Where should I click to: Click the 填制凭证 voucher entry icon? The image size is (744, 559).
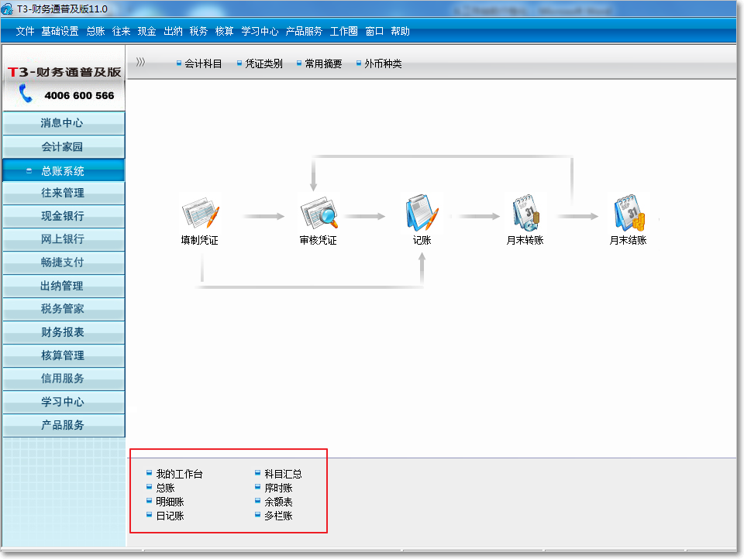pos(200,214)
